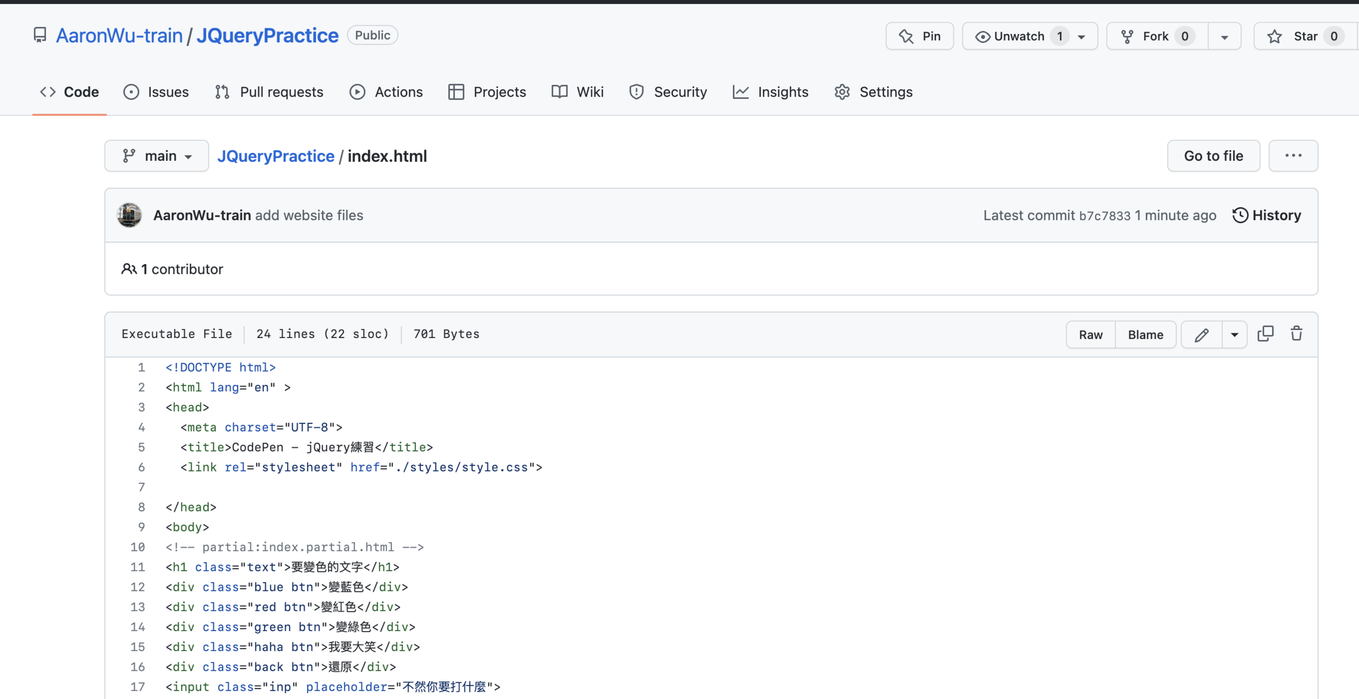The image size is (1359, 699).
Task: Open the Insights tab
Action: coord(770,92)
